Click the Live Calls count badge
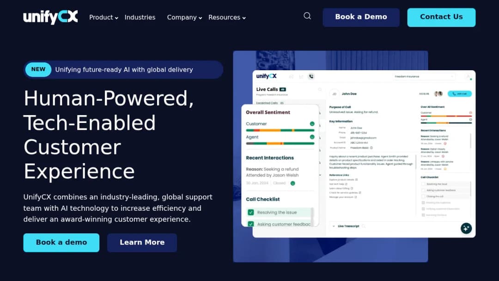The width and height of the screenshot is (499, 281). tap(283, 89)
